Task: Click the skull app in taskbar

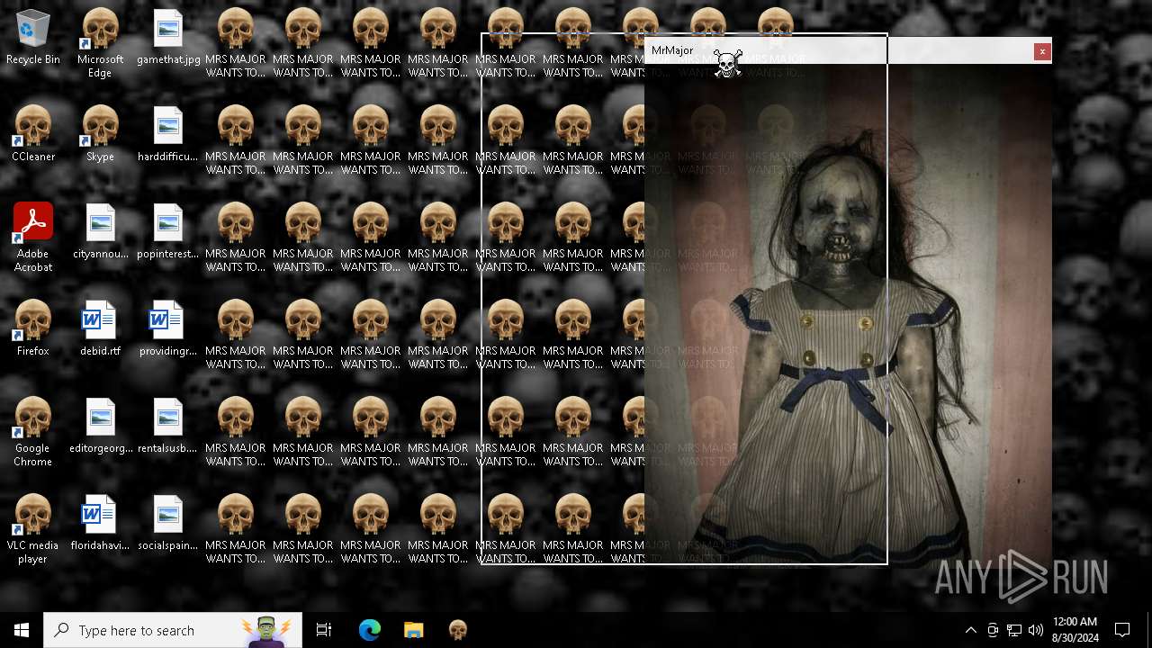Action: [458, 630]
